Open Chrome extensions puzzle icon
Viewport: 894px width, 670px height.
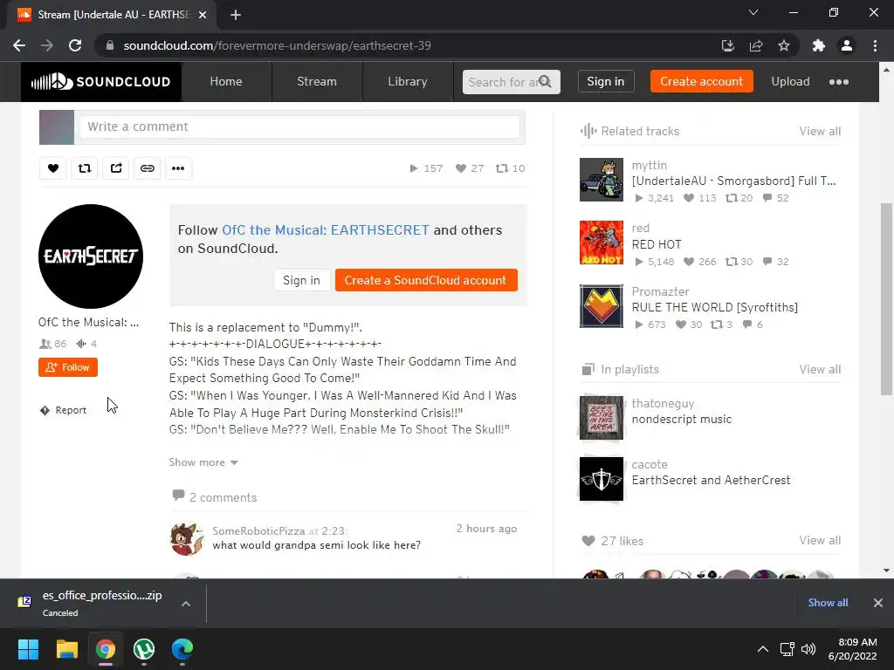tap(819, 45)
